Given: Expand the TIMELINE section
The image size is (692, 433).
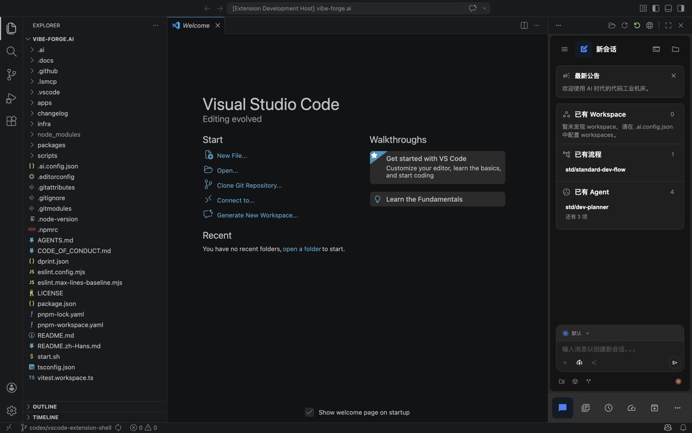Looking at the screenshot, I should tap(96, 418).
